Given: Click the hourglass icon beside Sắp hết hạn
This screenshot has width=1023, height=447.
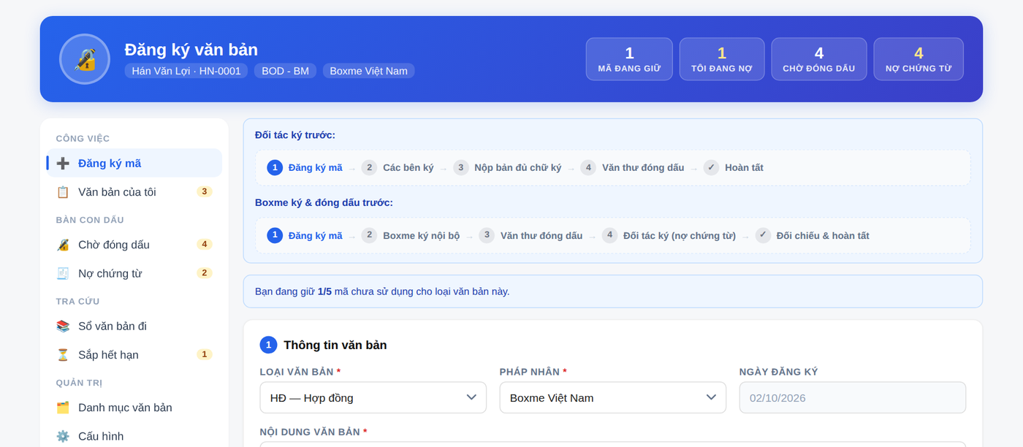Looking at the screenshot, I should pyautogui.click(x=63, y=355).
